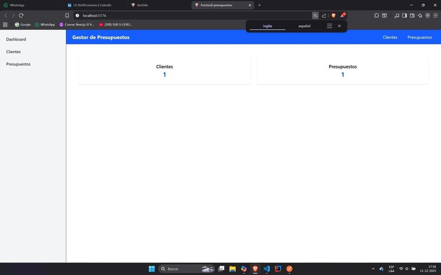This screenshot has height=275, width=441.
Task: Click the Clientes count card
Action: point(165,70)
